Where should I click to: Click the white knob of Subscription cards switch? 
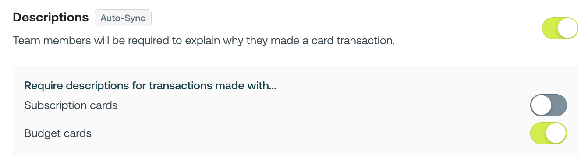coord(541,105)
